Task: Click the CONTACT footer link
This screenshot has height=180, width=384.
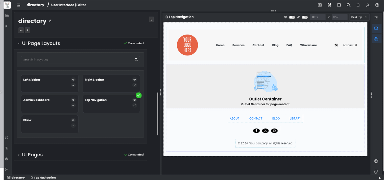Action: pyautogui.click(x=256, y=118)
